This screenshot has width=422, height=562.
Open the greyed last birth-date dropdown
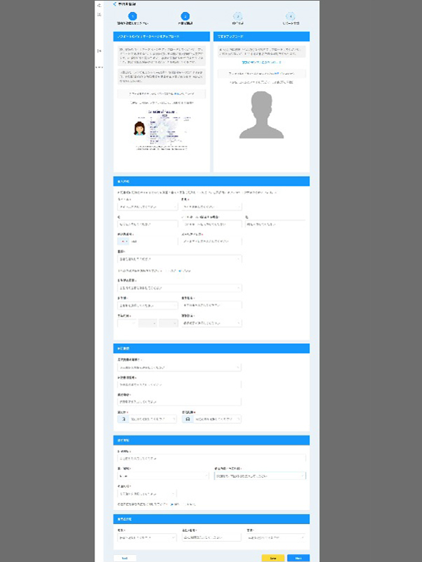pos(169,323)
